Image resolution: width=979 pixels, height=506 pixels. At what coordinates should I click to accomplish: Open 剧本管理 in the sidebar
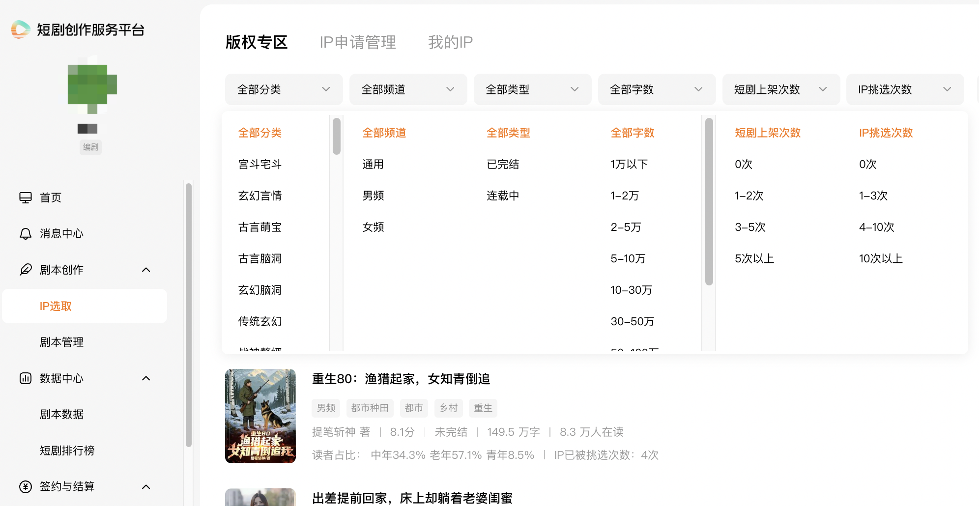coord(61,342)
